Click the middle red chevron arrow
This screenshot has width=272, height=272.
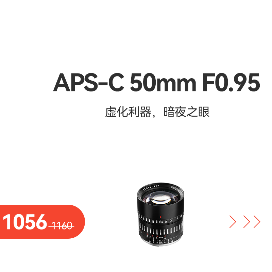[x=247, y=222]
